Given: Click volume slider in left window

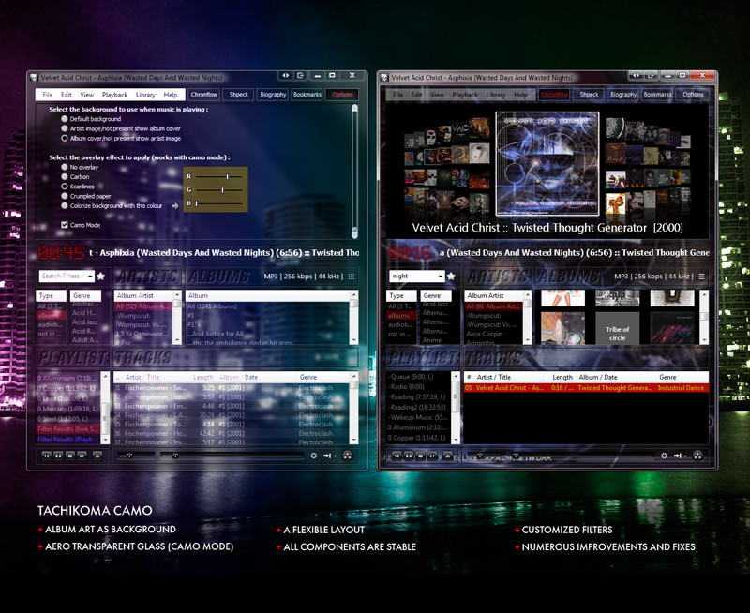Looking at the screenshot, I should (x=135, y=456).
